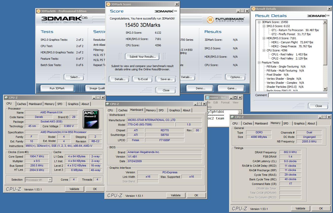Click the CPU-Z Mainboard window title icon

pos(108,104)
